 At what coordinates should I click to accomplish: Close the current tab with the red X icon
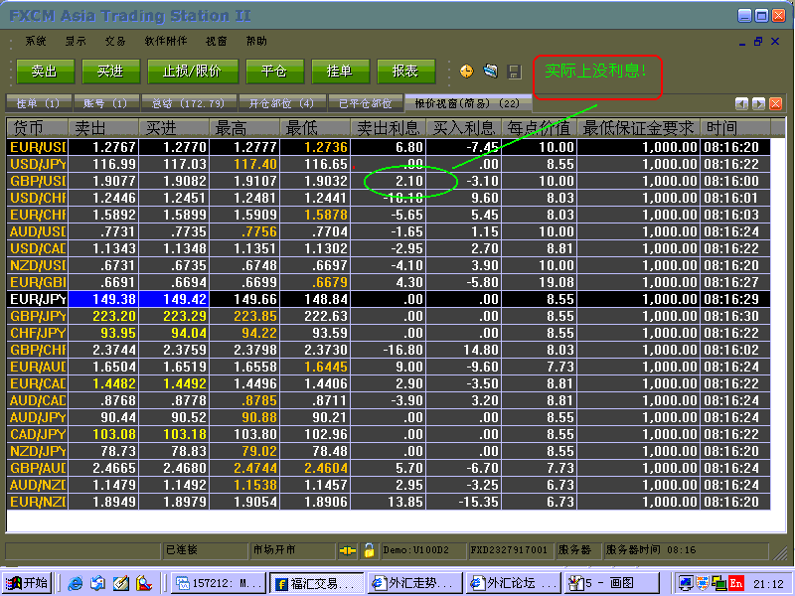[775, 103]
